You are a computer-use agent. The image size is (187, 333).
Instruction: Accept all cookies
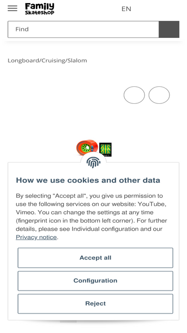coord(95,258)
